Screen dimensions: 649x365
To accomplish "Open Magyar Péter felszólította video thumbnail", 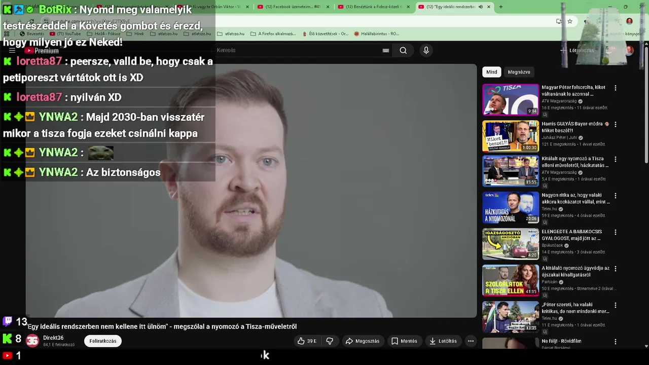I will 511,100.
